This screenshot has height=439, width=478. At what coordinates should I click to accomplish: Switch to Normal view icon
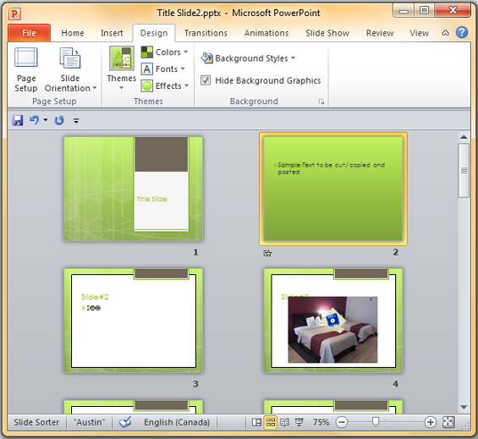pos(256,422)
